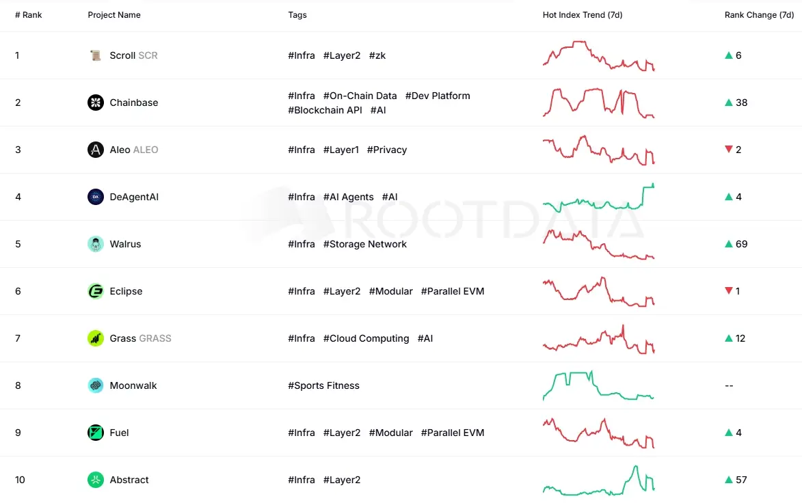
Task: Click the Eclipse logo icon
Action: [96, 291]
